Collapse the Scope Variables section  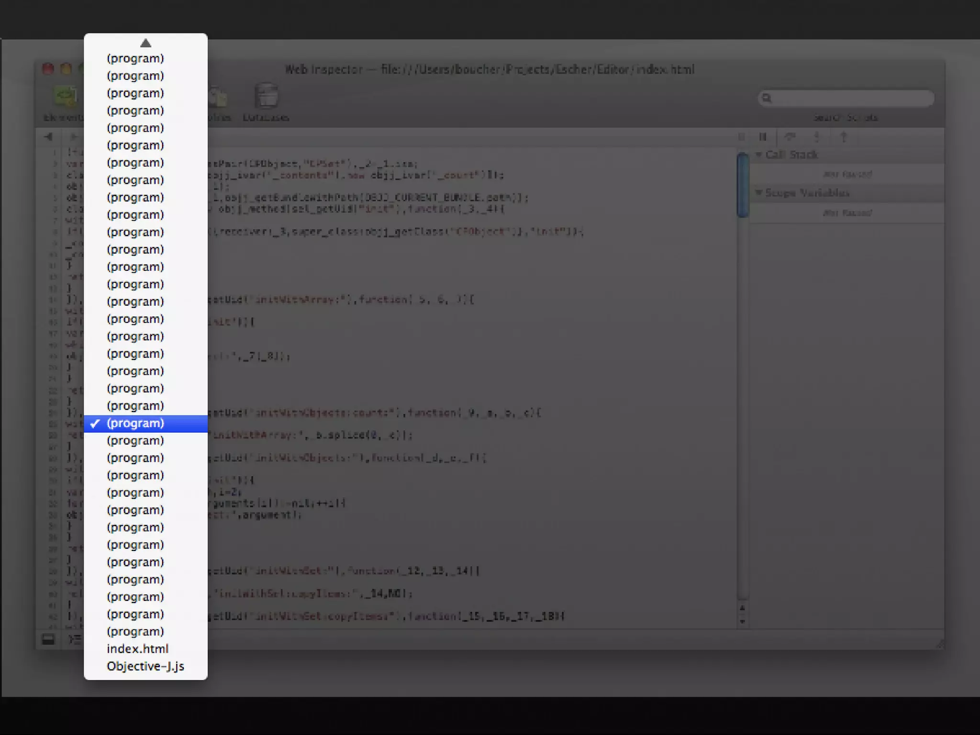pyautogui.click(x=759, y=193)
